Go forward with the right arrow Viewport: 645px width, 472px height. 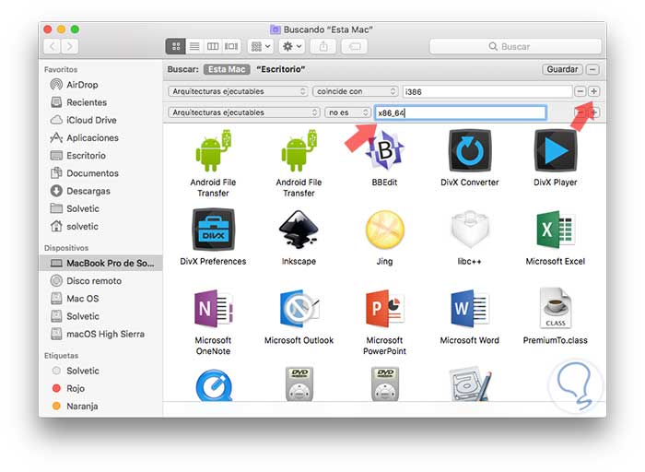[x=69, y=46]
